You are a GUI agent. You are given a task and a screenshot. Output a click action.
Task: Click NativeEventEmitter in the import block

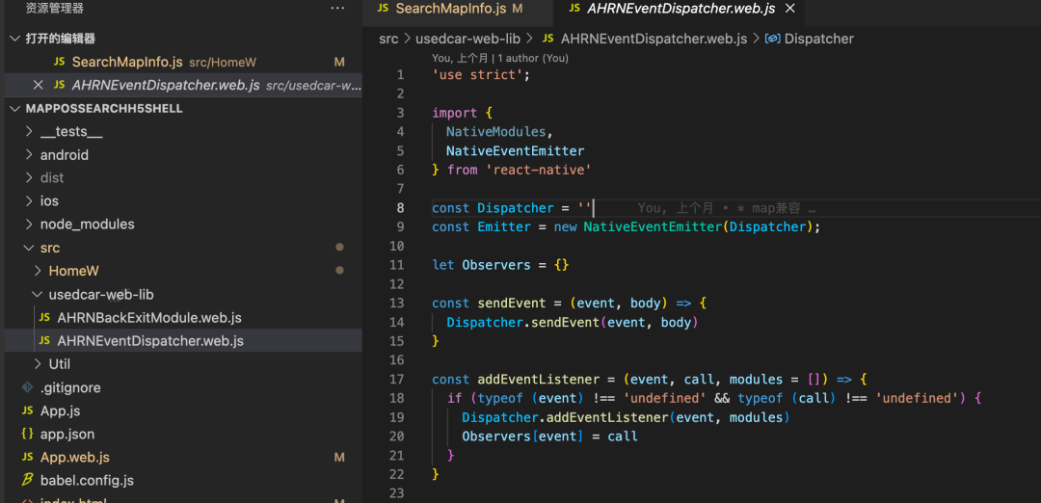515,150
